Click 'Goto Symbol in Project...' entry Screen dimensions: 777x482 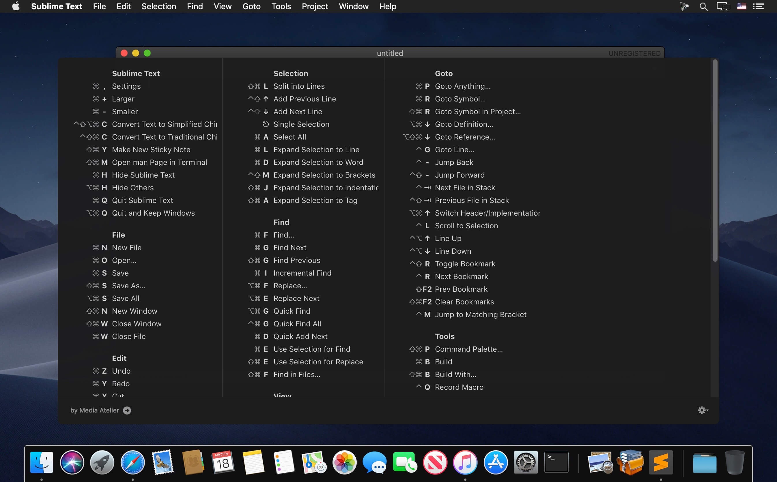coord(477,112)
